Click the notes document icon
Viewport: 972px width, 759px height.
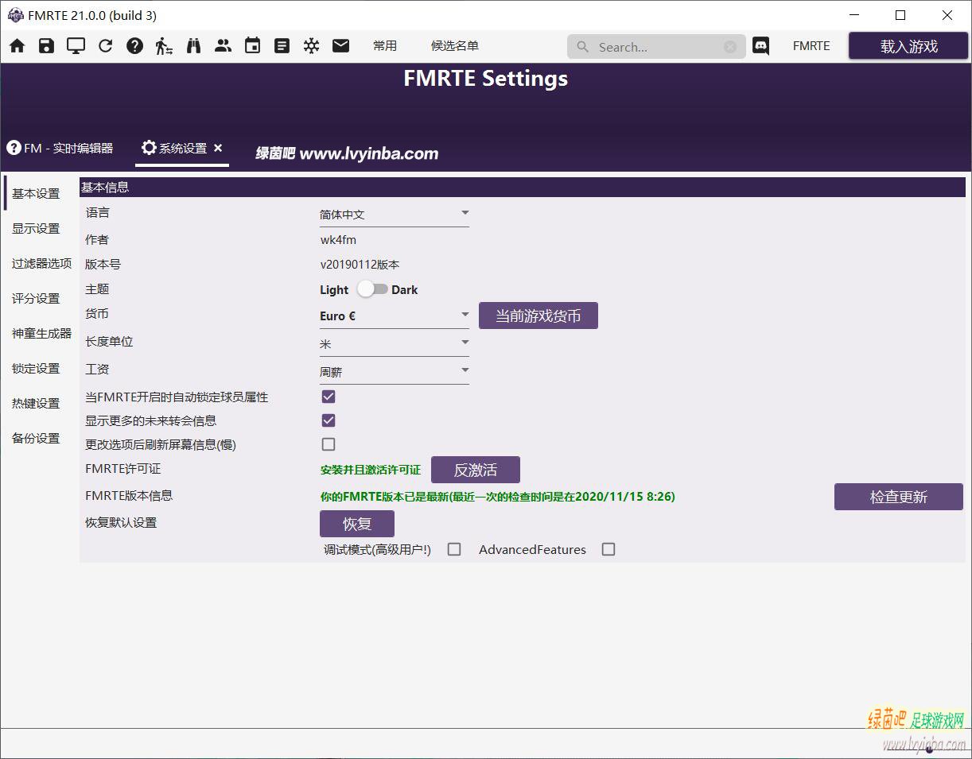[282, 46]
